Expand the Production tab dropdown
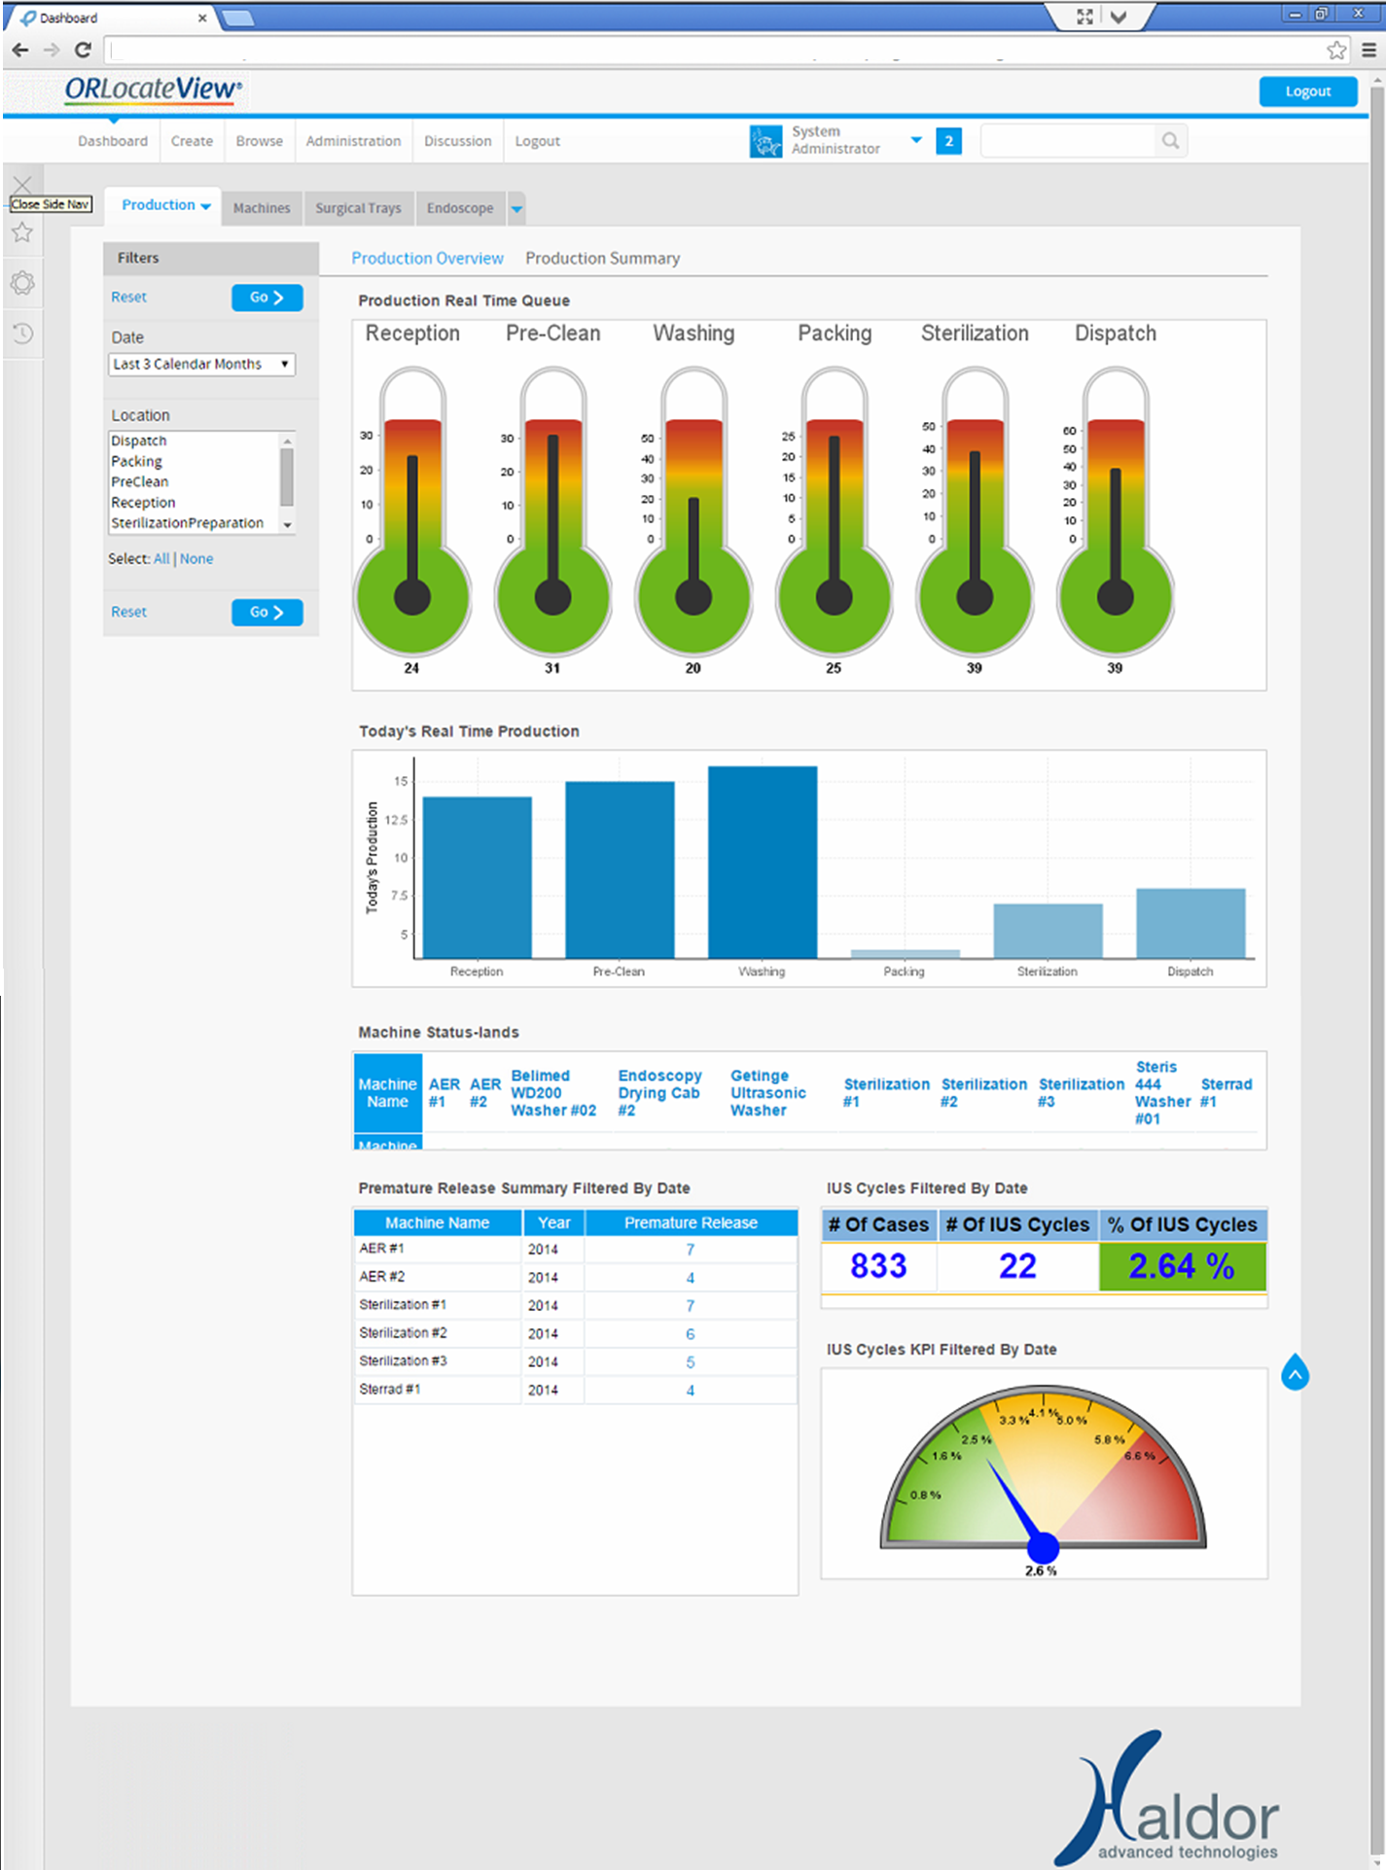This screenshot has width=1386, height=1870. point(205,206)
